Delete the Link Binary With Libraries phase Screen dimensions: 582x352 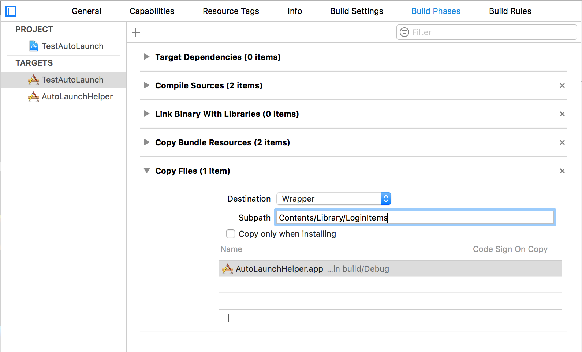coord(562,114)
